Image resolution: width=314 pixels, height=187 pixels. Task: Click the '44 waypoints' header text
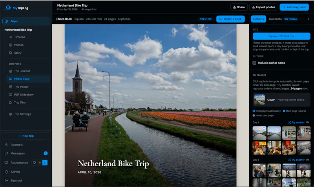point(89,9)
